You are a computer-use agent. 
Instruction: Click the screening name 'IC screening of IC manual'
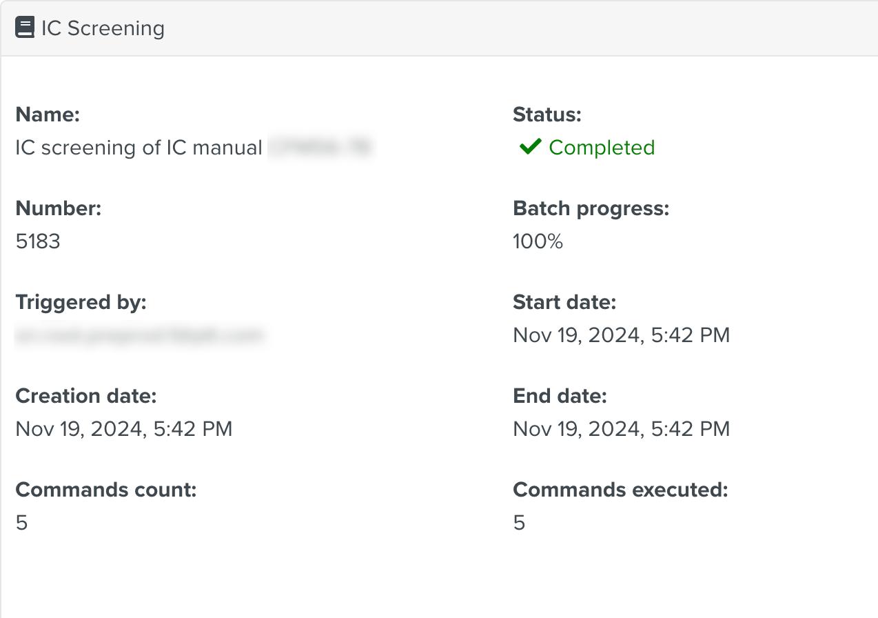[x=138, y=147]
